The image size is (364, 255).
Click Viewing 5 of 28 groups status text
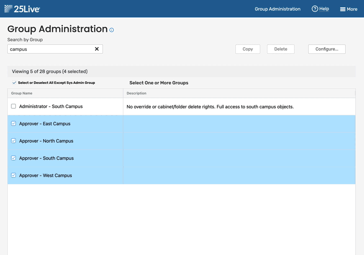pos(50,72)
